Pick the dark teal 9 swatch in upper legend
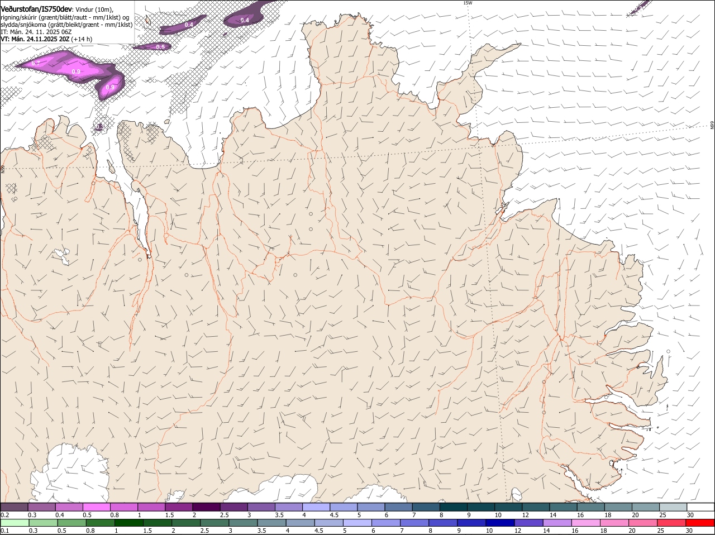715x535 pixels. tap(481, 507)
